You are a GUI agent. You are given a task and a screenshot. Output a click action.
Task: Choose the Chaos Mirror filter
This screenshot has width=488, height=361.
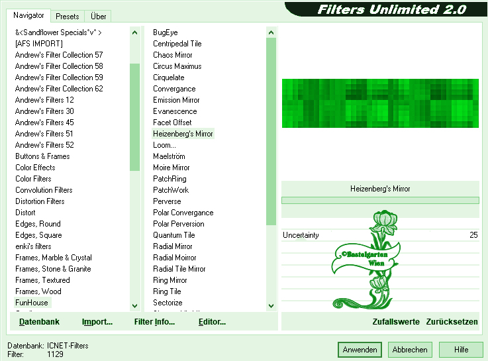172,55
